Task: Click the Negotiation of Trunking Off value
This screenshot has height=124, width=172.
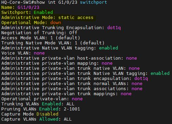Action: 73,33
